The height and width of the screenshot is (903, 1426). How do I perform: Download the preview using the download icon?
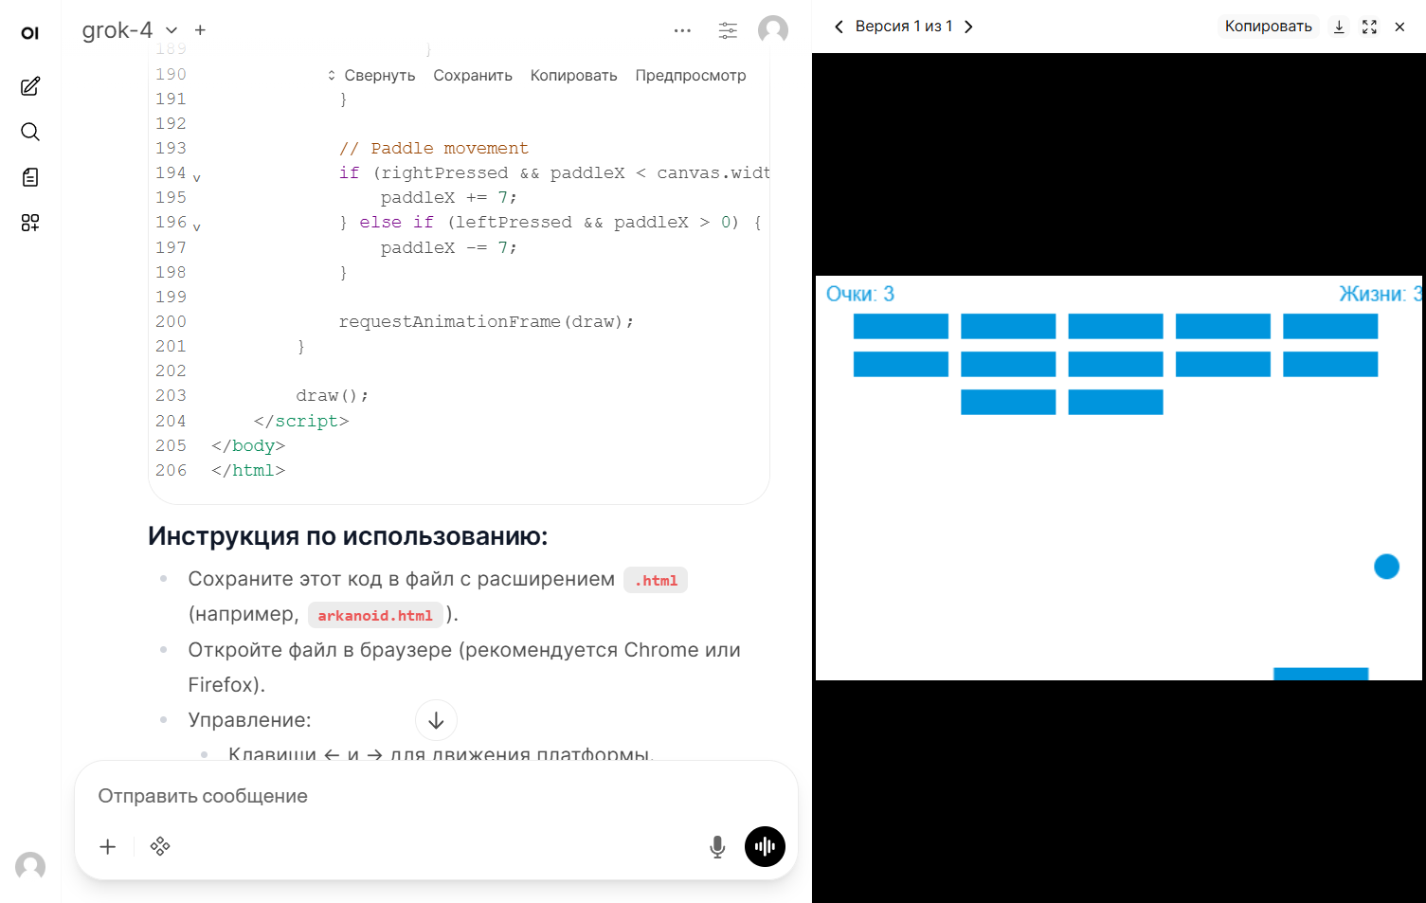point(1339,26)
